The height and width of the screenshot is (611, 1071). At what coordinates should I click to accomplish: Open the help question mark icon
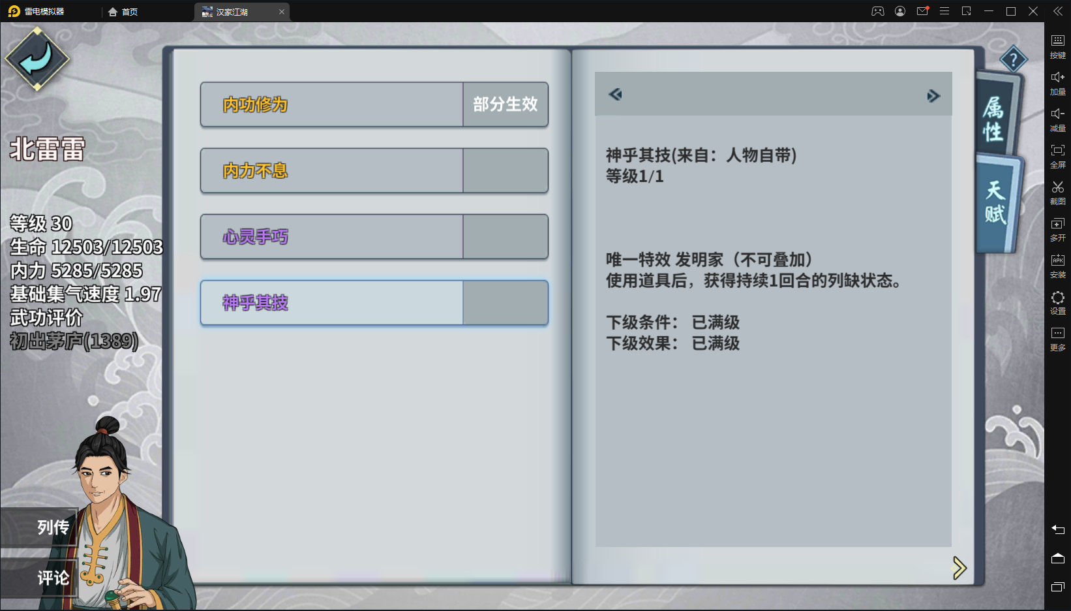tap(1014, 60)
